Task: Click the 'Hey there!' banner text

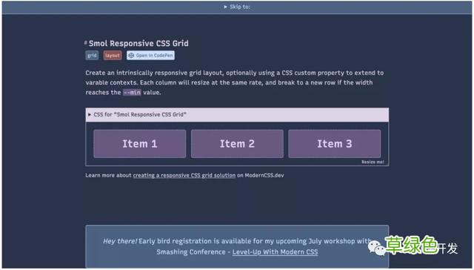Action: point(120,241)
